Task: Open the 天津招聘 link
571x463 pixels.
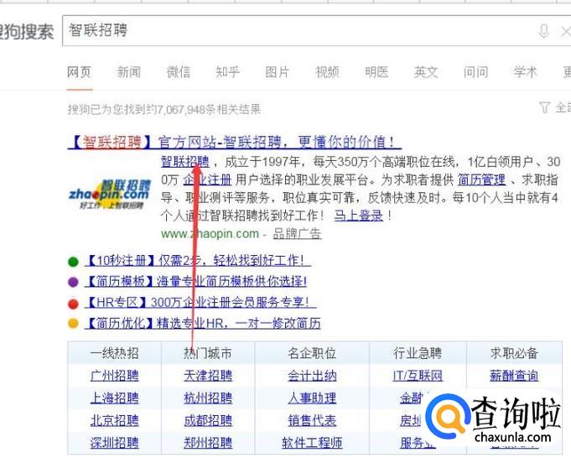Action: tap(208, 376)
